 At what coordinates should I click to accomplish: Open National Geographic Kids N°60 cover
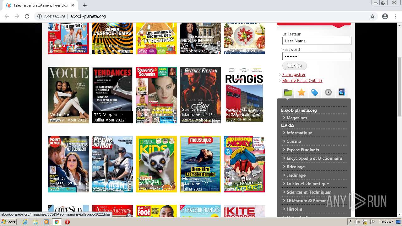[156, 164]
